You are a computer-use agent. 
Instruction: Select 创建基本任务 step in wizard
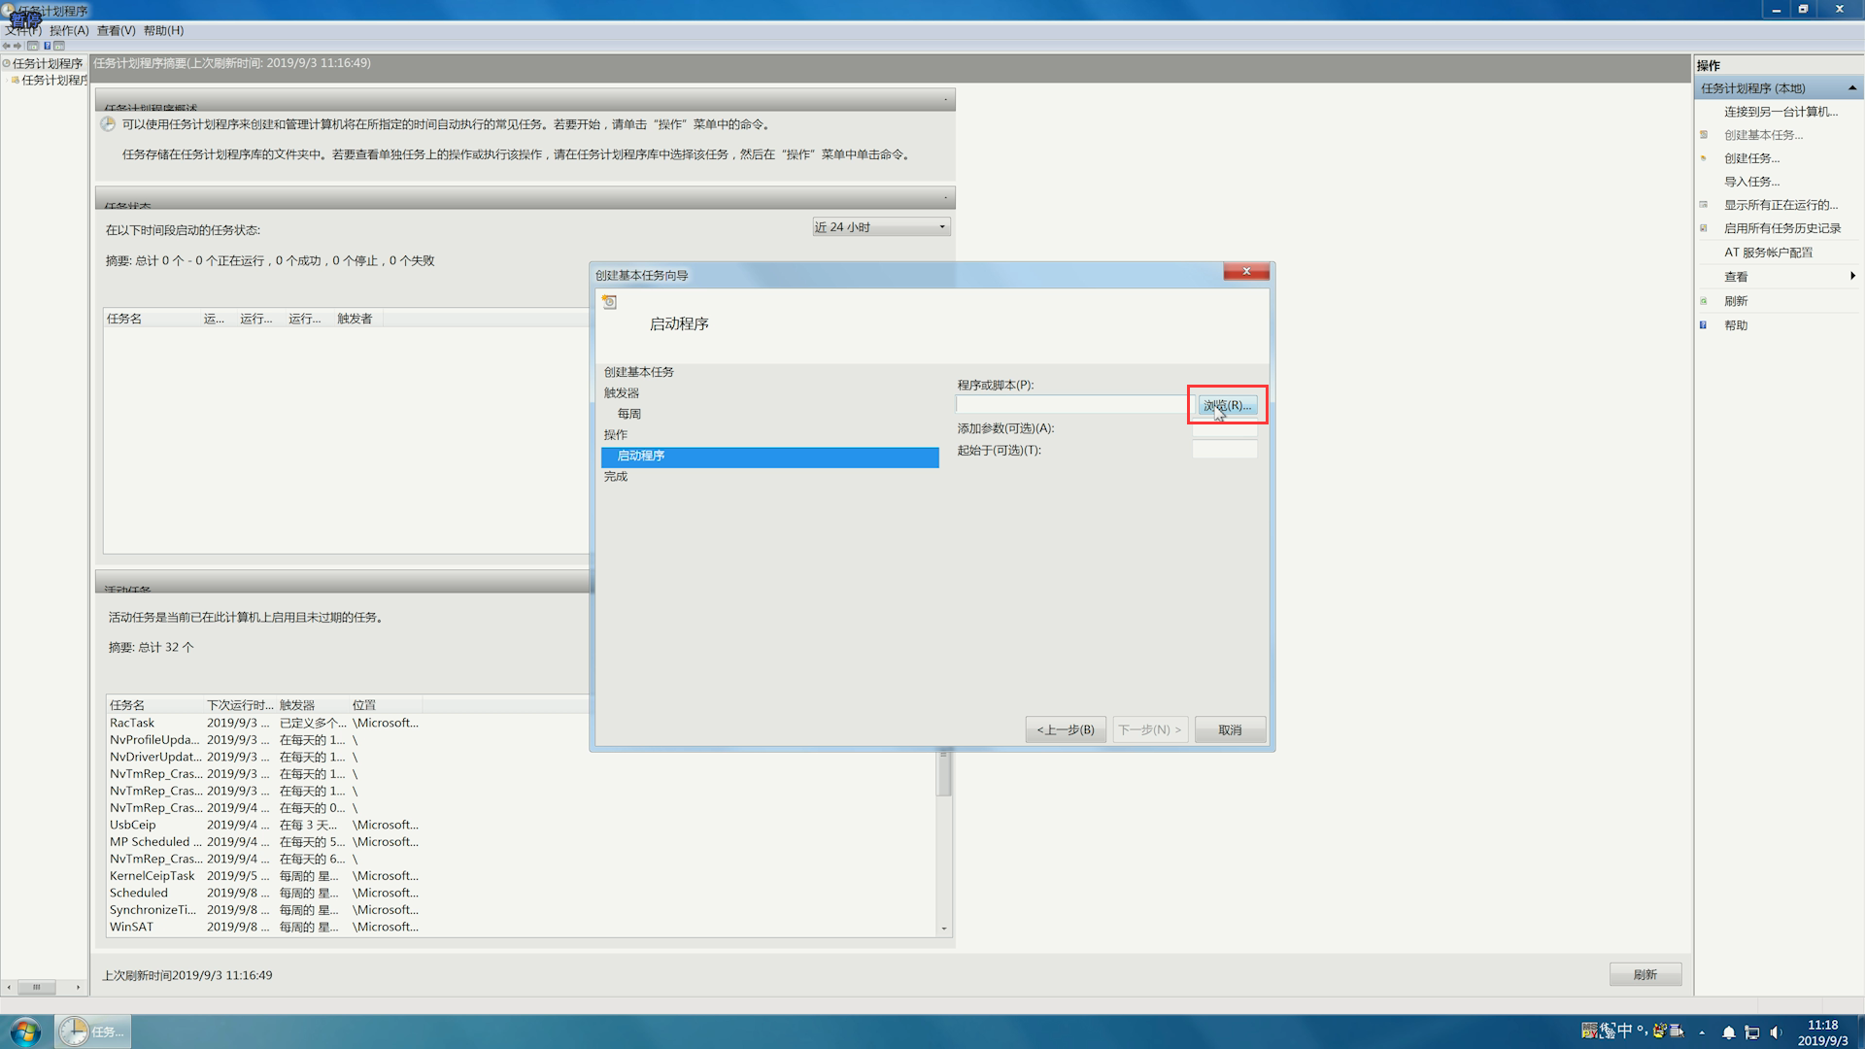[x=638, y=372]
